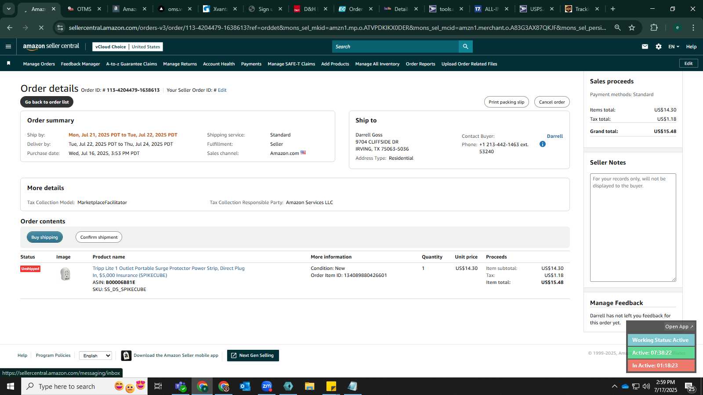Click Buy shipping button
Image resolution: width=703 pixels, height=395 pixels.
point(45,237)
